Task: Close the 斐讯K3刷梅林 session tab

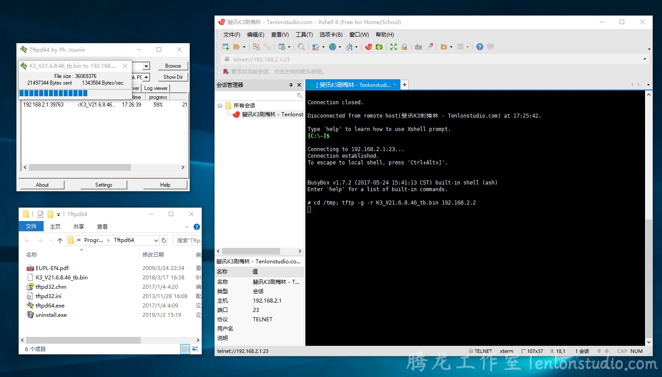Action: pos(394,85)
